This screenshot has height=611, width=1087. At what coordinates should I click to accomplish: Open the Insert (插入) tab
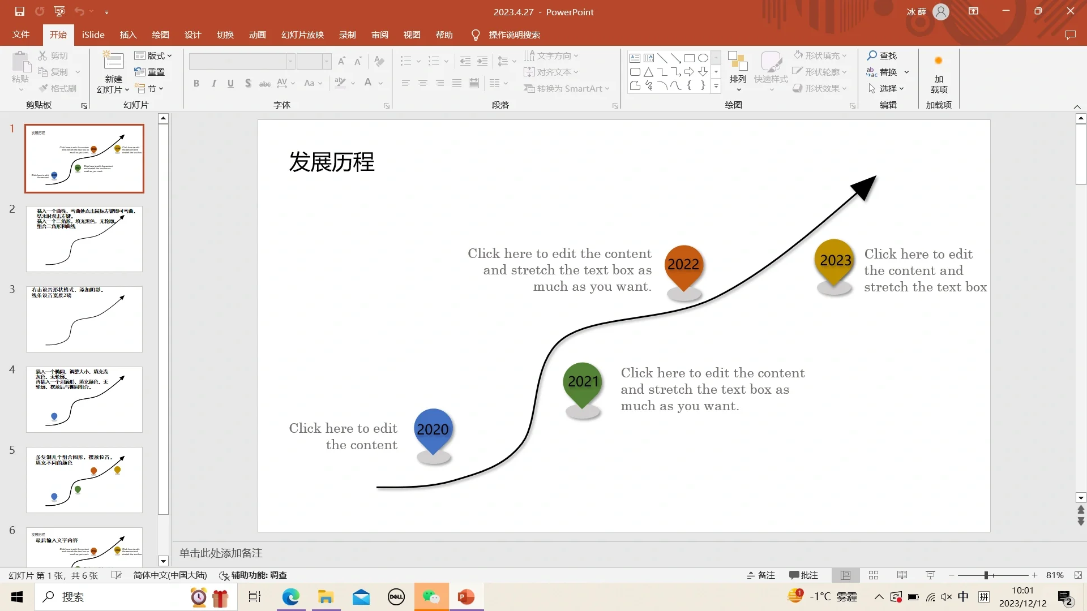pyautogui.click(x=128, y=35)
